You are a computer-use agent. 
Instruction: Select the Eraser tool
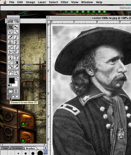11,47
